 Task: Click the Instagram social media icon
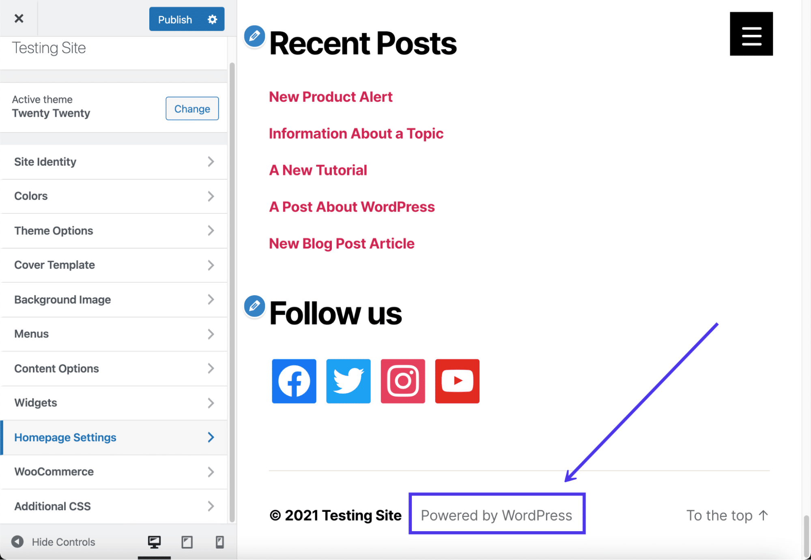[x=403, y=381]
